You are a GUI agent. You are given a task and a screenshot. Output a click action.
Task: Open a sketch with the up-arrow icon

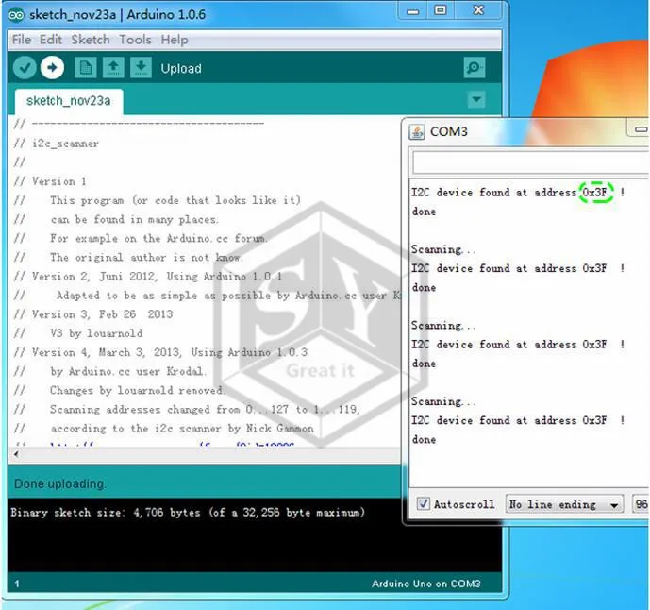click(113, 68)
